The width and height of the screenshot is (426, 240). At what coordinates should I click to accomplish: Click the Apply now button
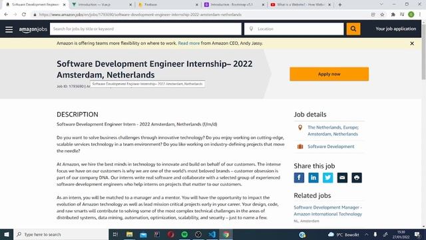click(x=329, y=74)
